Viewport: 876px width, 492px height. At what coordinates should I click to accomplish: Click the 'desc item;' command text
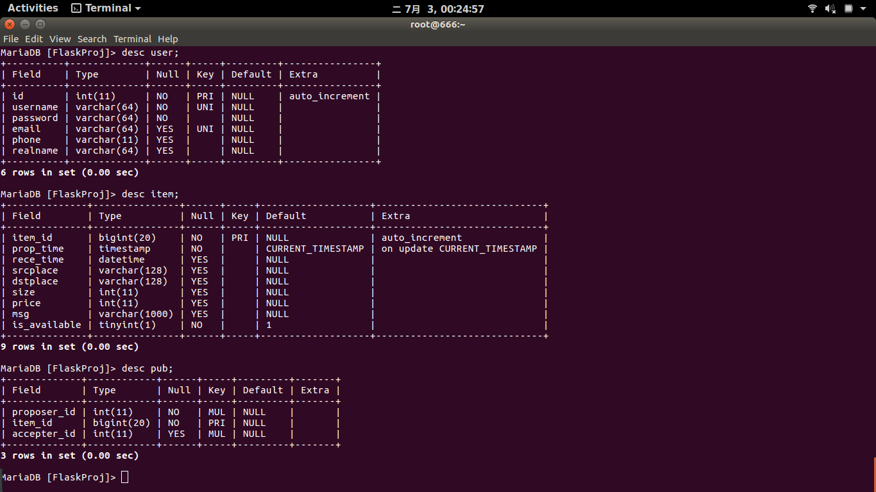(x=150, y=194)
